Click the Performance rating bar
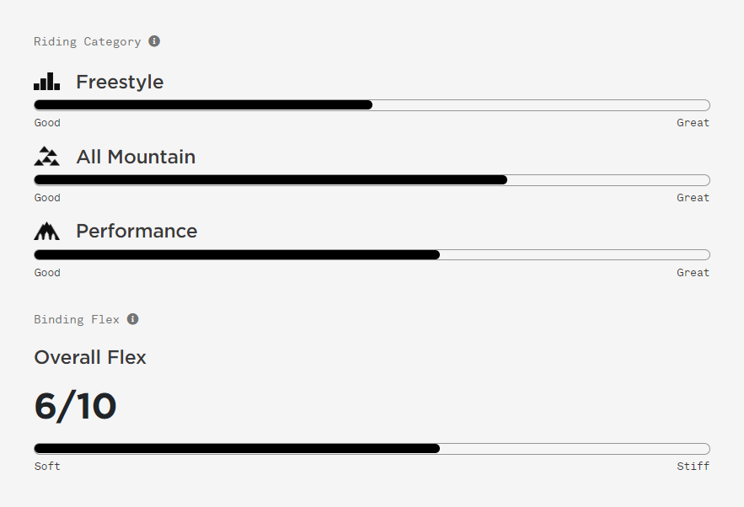 [x=372, y=255]
